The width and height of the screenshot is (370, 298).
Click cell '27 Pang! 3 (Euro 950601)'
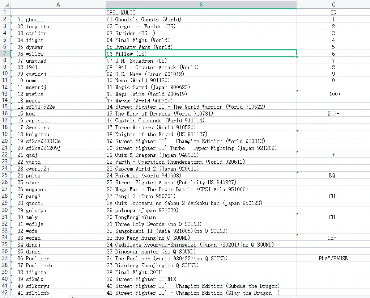click(201, 196)
